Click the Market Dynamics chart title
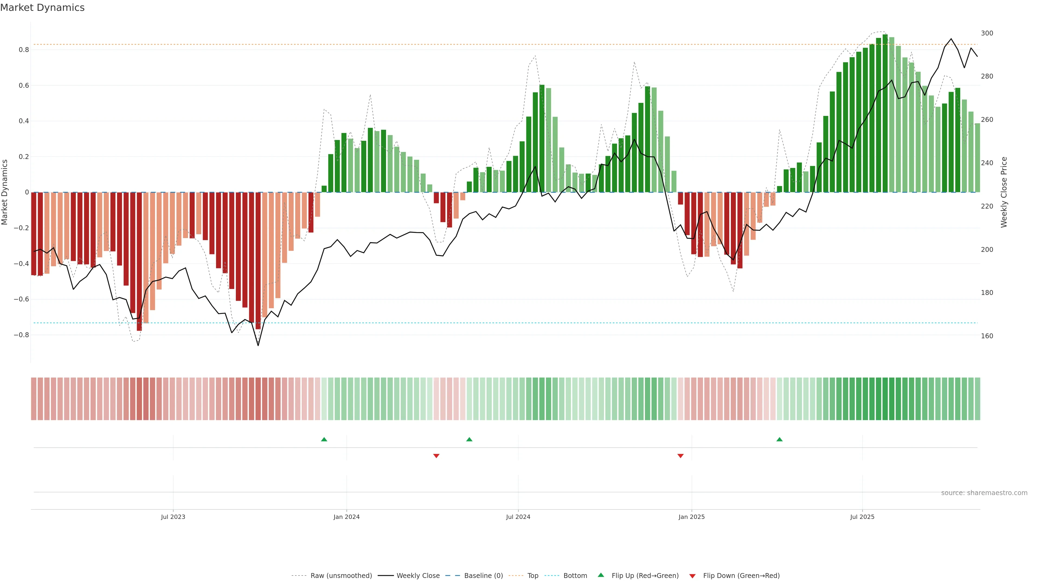This screenshot has height=585, width=1041. 43,8
